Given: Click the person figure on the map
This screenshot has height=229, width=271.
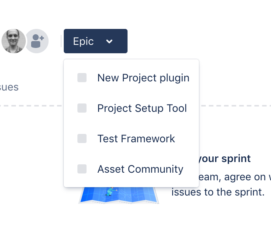Looking at the screenshot, I should pyautogui.click(x=112, y=191).
